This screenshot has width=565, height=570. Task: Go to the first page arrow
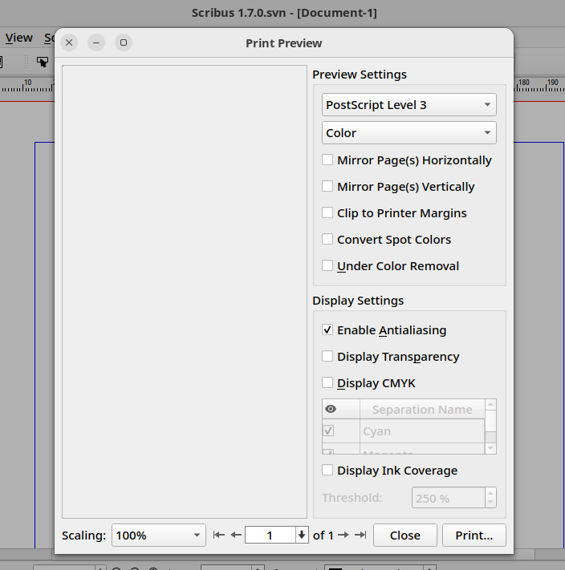tap(219, 535)
